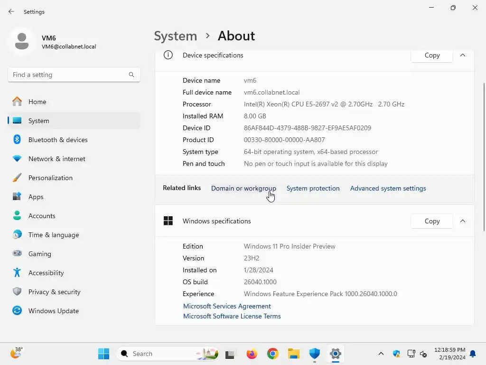The image size is (486, 365).
Task: Open Bluetooth & devices settings
Action: coord(74,140)
